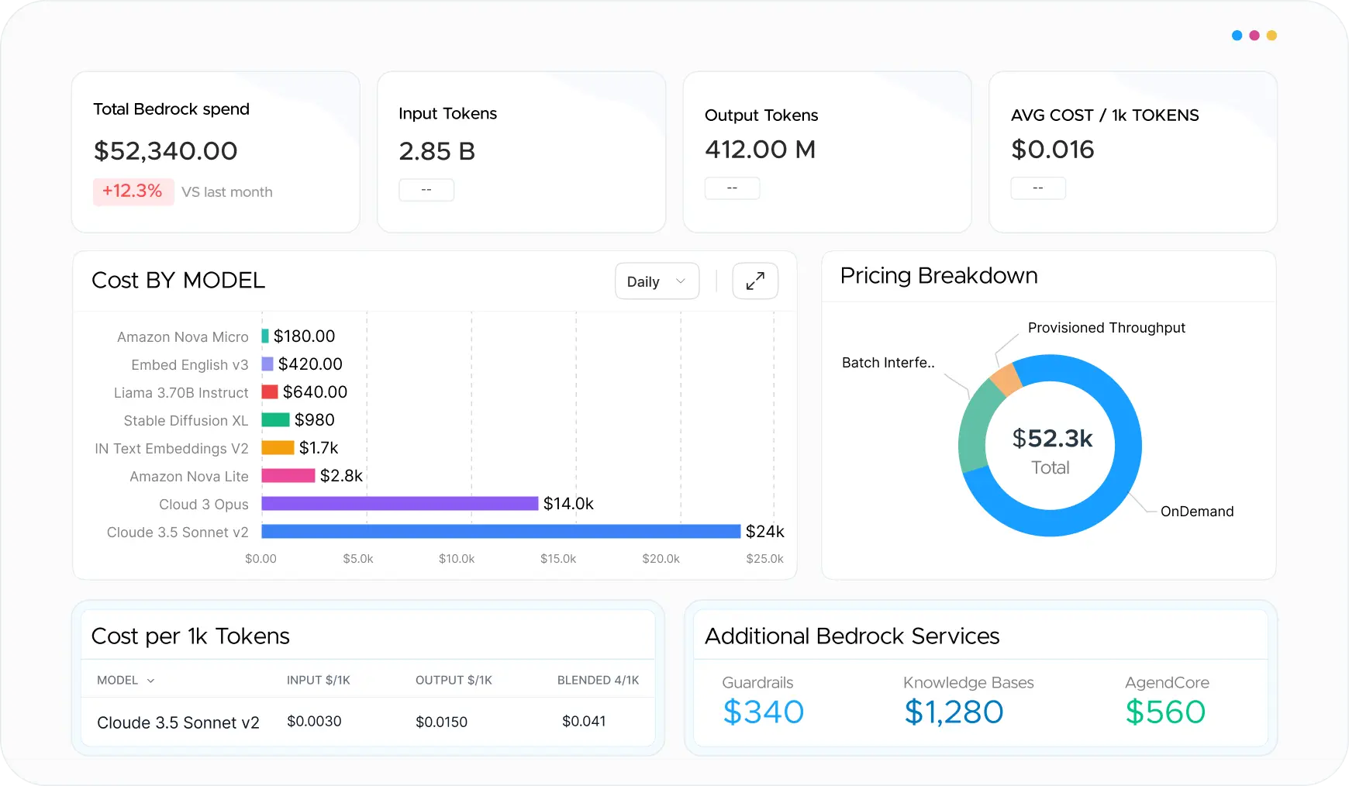This screenshot has width=1349, height=786.
Task: Click the $52,340.00 total spend value
Action: click(x=166, y=151)
